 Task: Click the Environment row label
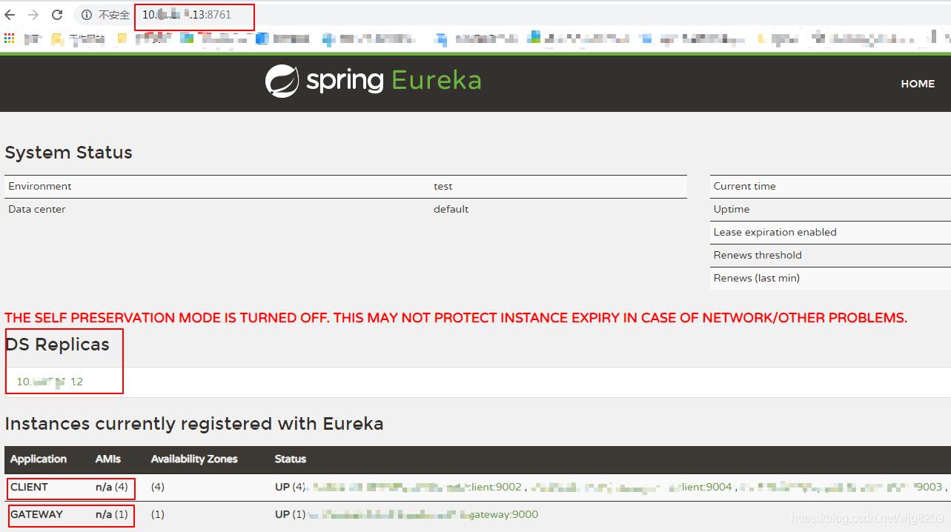click(40, 186)
